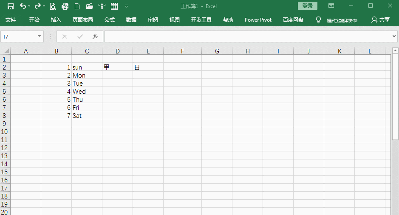The height and width of the screenshot is (215, 399).
Task: Open the Power Pivot ribbon tab
Action: click(x=258, y=20)
